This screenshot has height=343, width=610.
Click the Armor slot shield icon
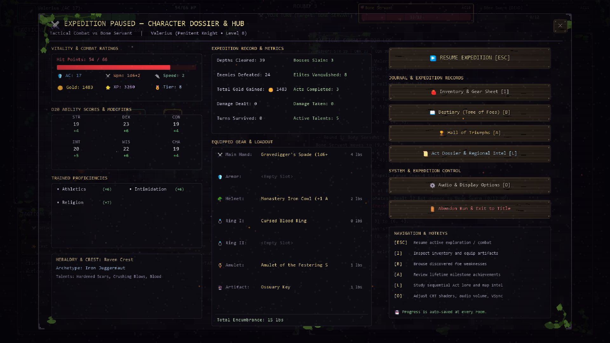click(220, 177)
